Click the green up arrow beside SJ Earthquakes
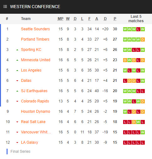 (x=17, y=91)
